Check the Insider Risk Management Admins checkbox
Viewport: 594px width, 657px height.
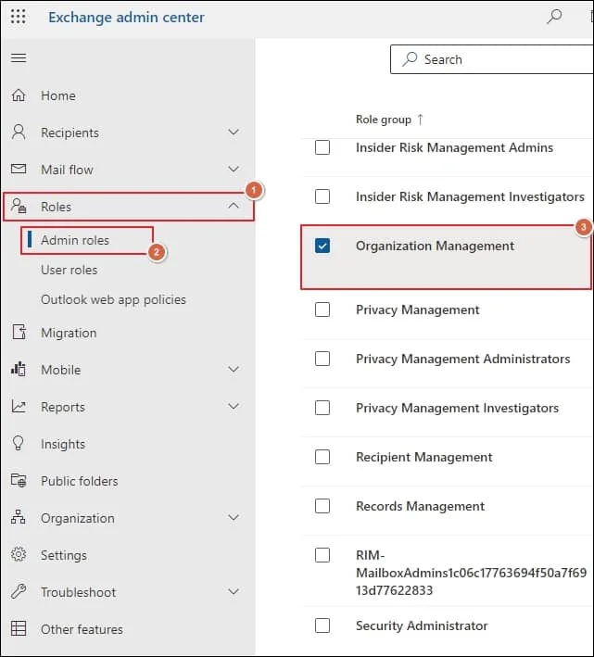coord(322,147)
